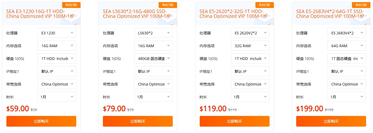Click buy now under the $79.00 plan
The width and height of the screenshot is (373, 133).
tap(138, 121)
